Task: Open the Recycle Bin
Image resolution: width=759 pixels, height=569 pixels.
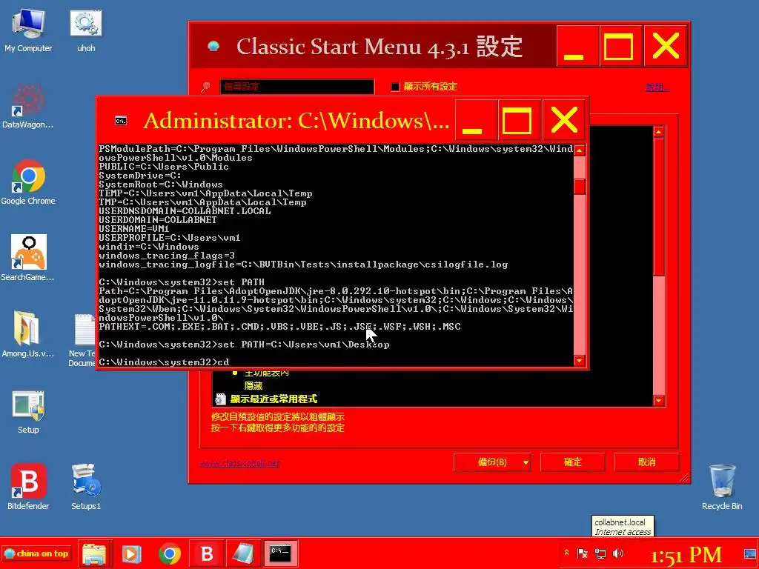Action: [x=722, y=487]
